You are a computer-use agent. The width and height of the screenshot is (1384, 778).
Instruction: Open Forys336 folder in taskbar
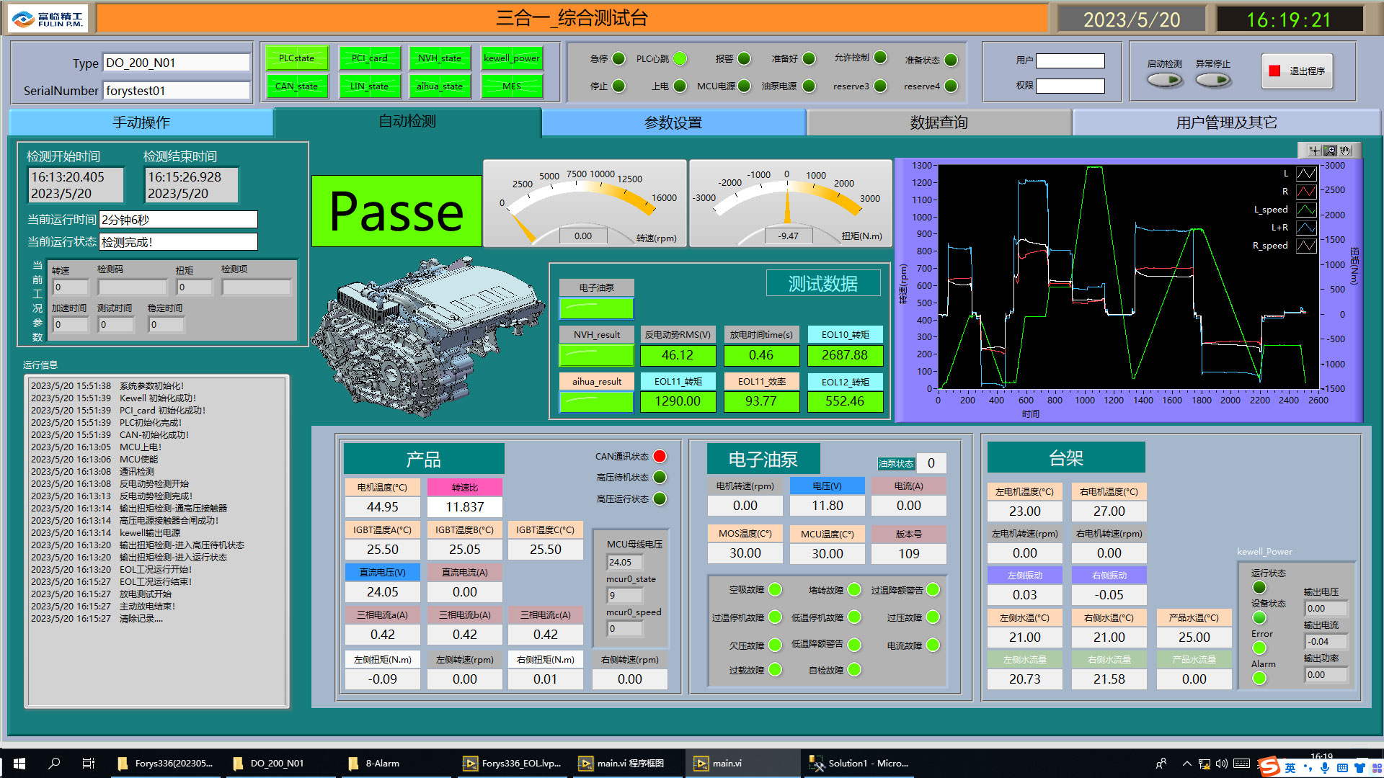pos(166,764)
